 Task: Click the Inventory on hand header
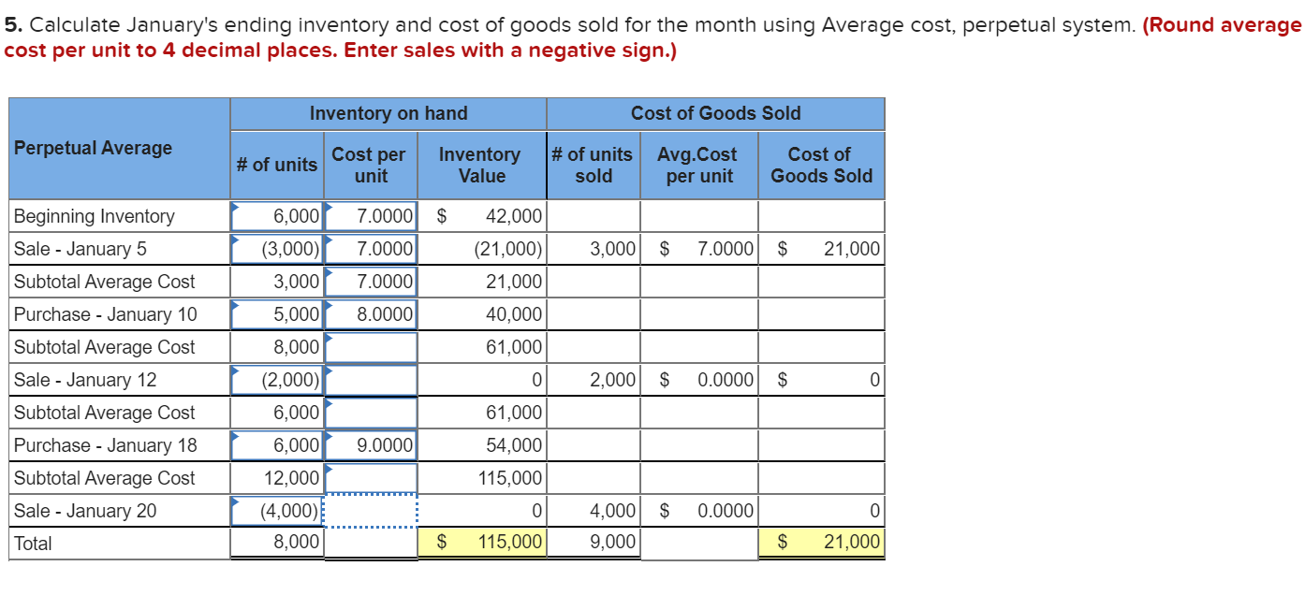coord(388,113)
